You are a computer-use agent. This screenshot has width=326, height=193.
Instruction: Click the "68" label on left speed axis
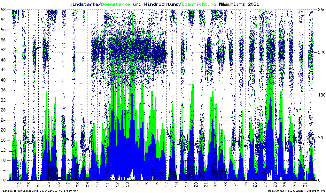[x=3, y=10]
